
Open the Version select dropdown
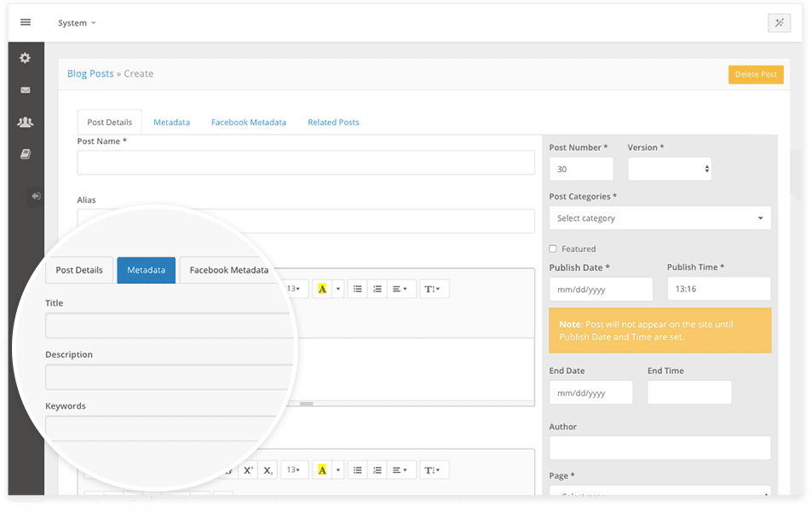669,170
